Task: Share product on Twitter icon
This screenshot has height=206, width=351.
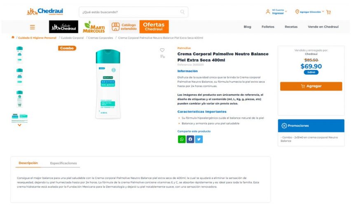Action: (x=199, y=139)
